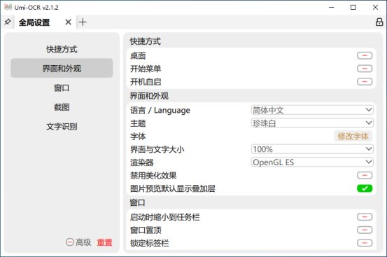Toggle the 启动时缩小到任务栏 switch

(x=365, y=217)
